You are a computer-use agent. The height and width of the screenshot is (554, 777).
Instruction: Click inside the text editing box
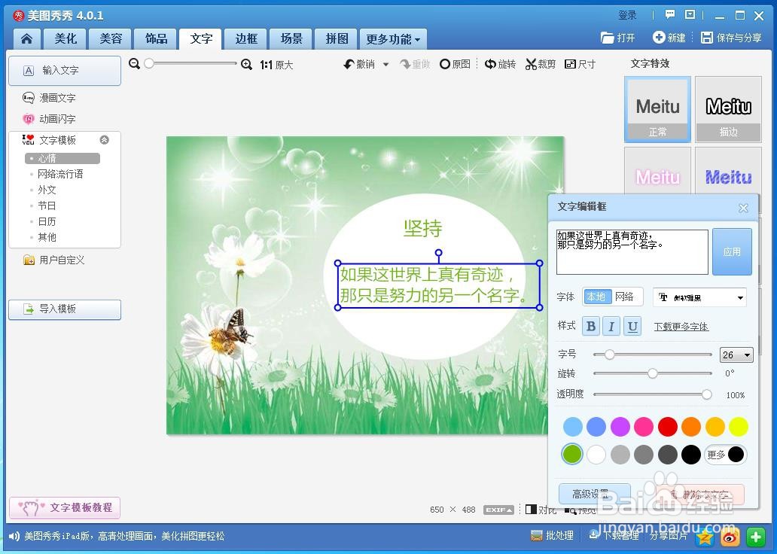(x=632, y=251)
